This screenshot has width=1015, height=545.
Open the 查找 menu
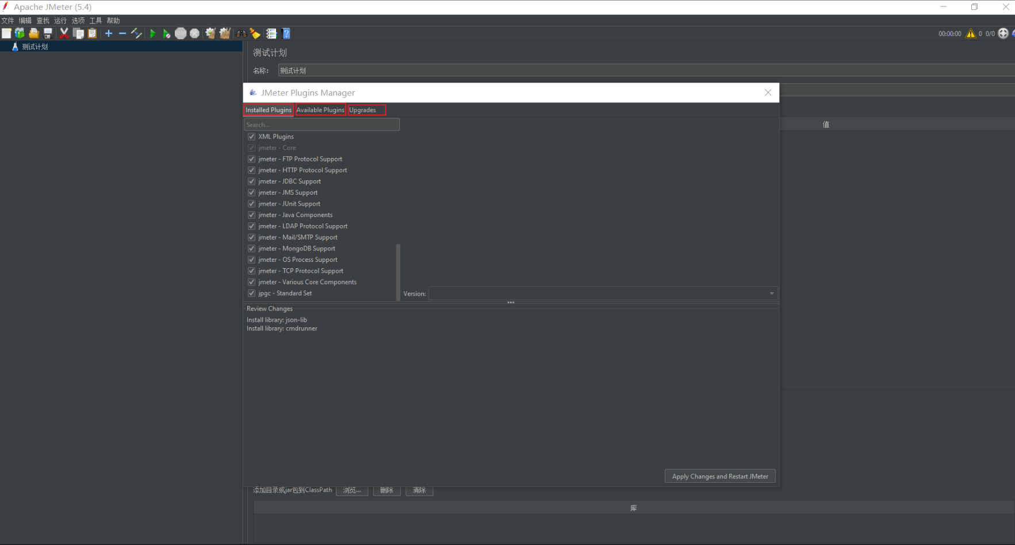43,21
